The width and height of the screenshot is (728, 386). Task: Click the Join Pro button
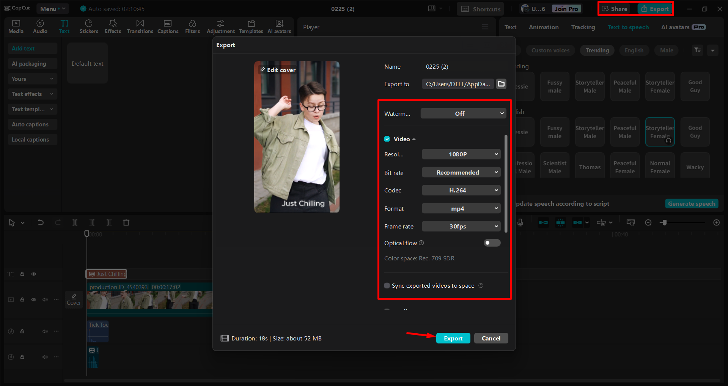566,9
